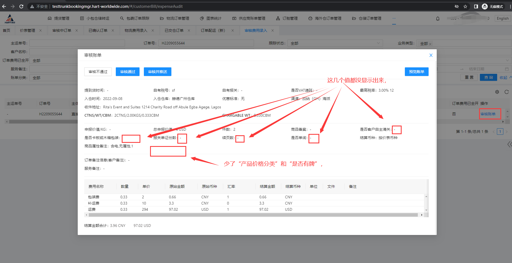Image resolution: width=512 pixels, height=263 pixels.
Task: Close the 审核账单 dialog with X
Action: point(431,55)
